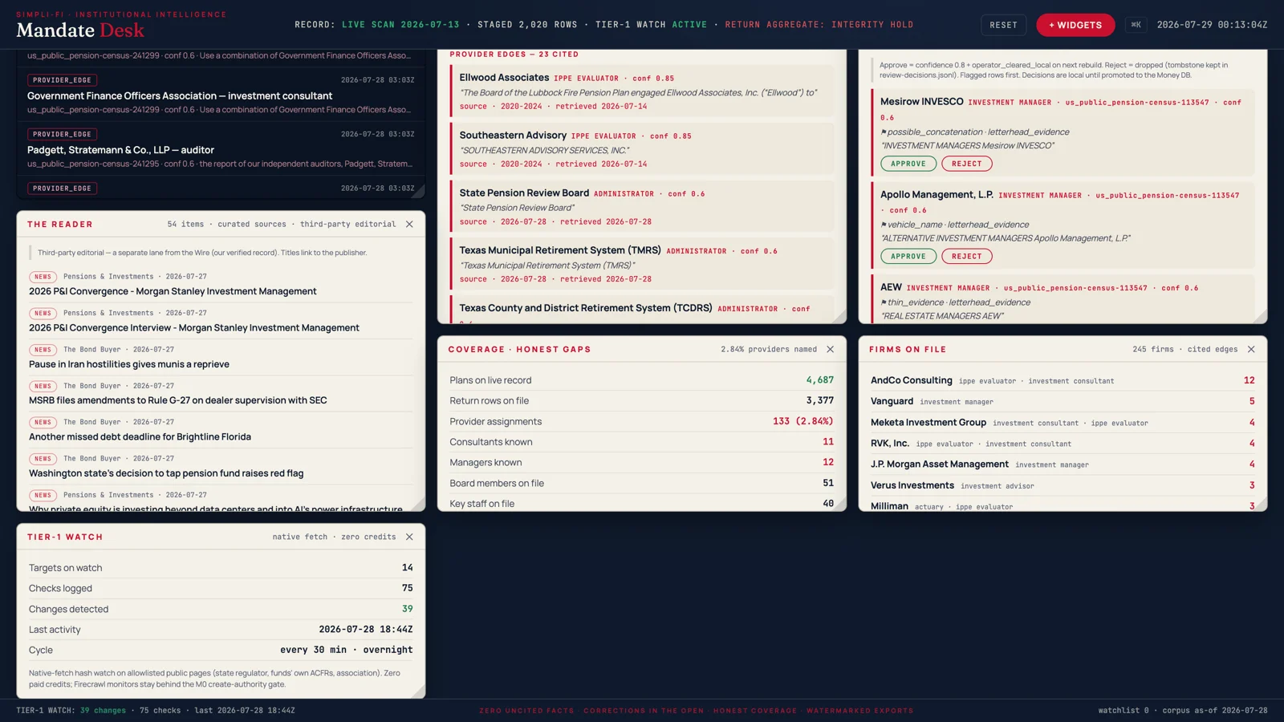Click the 'Targets on watch' row
Image resolution: width=1284 pixels, height=722 pixels.
221,568
